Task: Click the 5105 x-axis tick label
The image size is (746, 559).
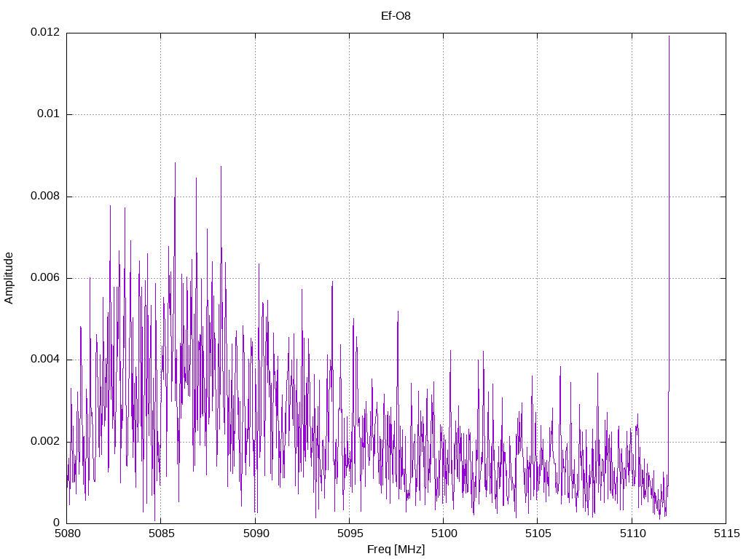Action: tap(538, 534)
